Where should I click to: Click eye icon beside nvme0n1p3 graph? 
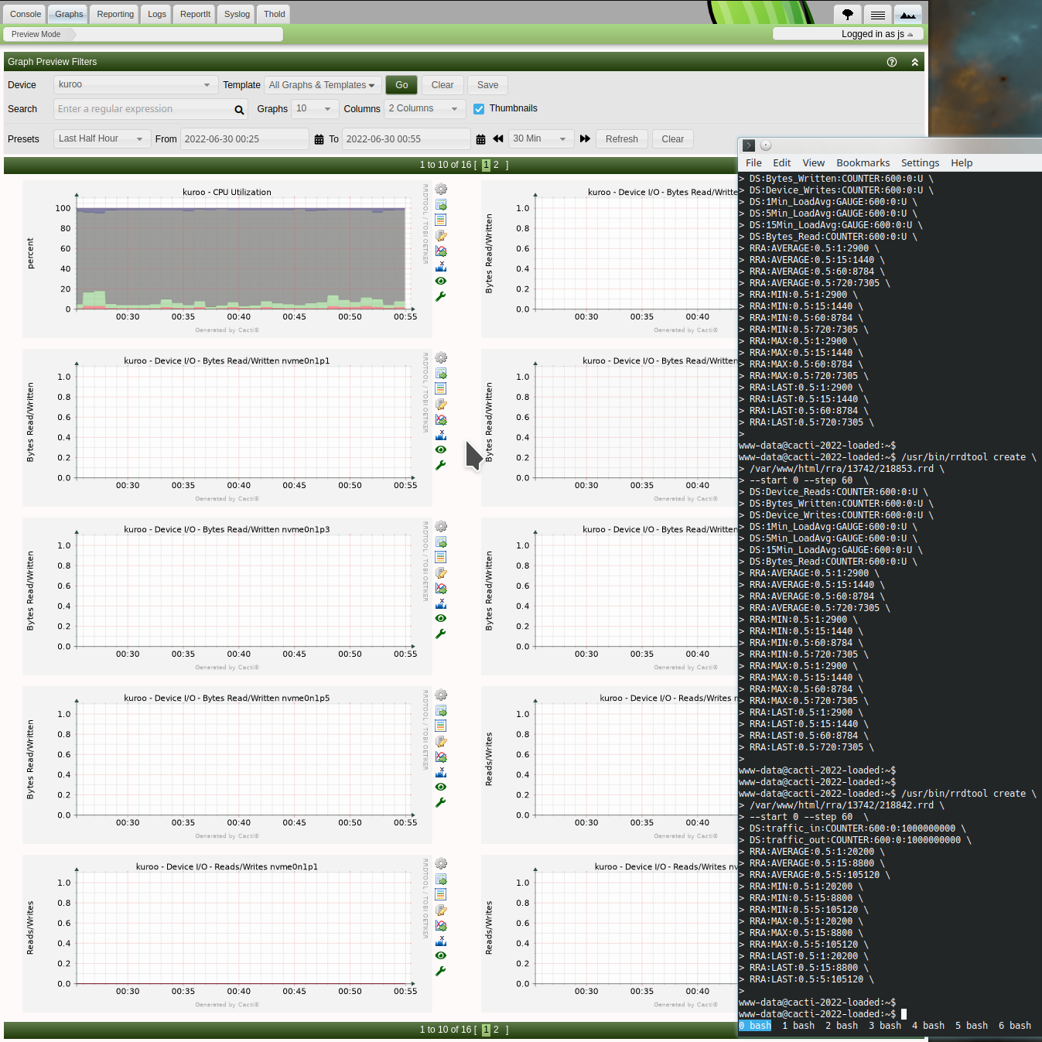tap(441, 618)
